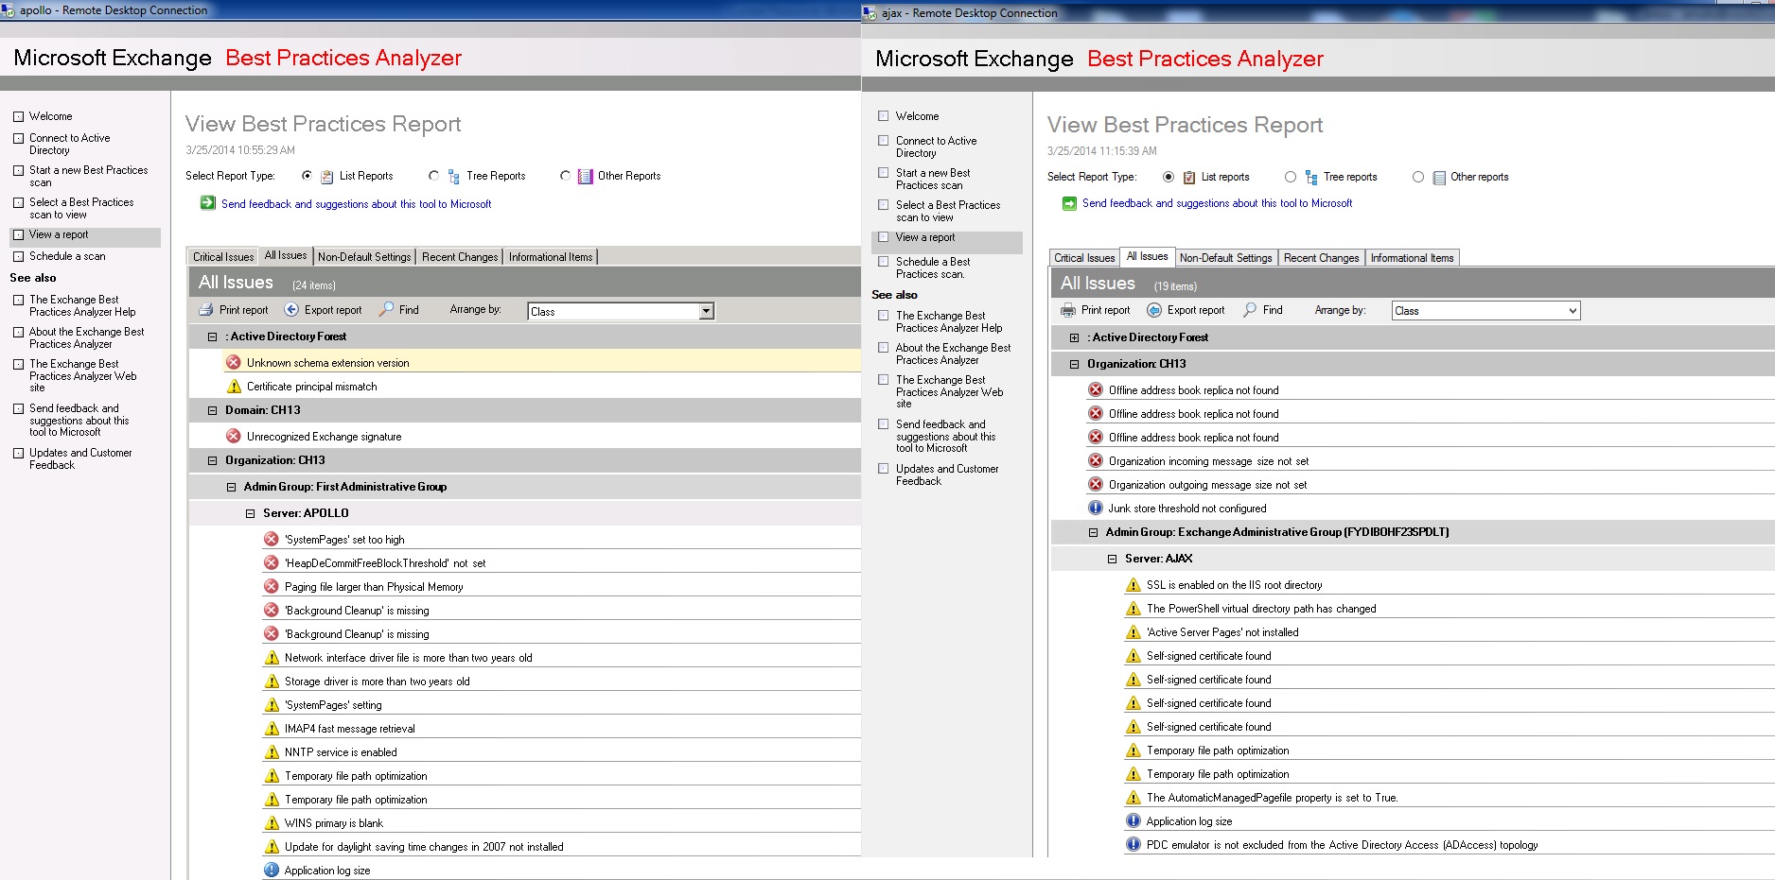Expand Active Directory Forest node in ajax window

[1074, 337]
